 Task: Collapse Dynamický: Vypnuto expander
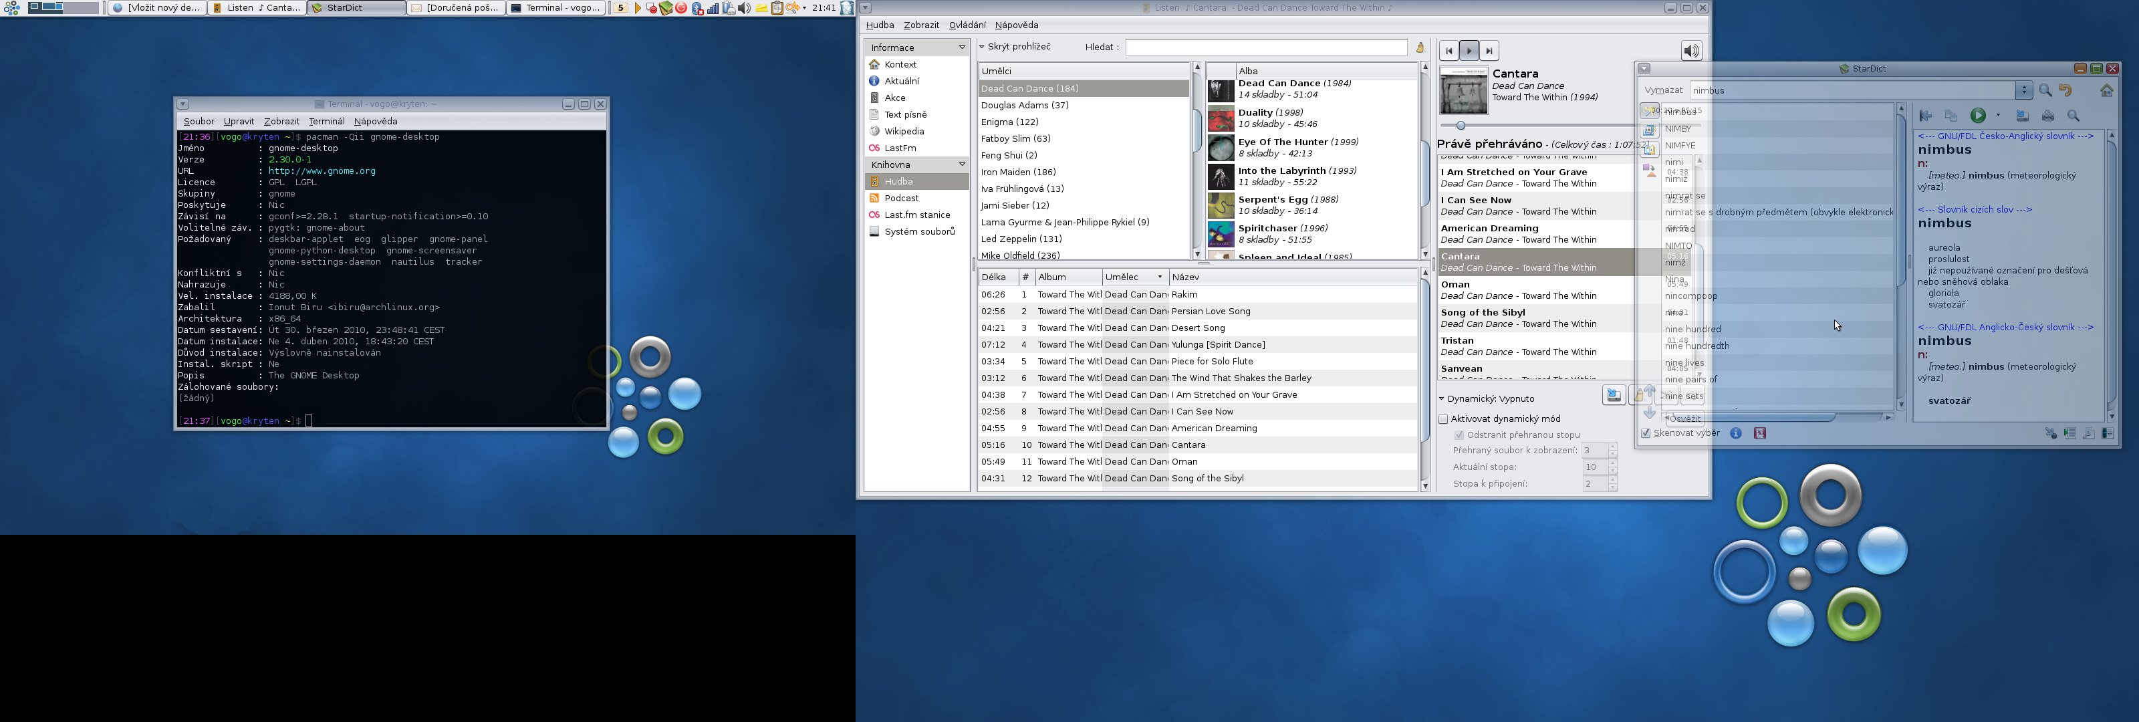coord(1487,398)
